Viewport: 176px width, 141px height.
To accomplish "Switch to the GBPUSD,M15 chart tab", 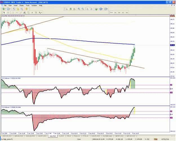I will (x=19, y=136).
